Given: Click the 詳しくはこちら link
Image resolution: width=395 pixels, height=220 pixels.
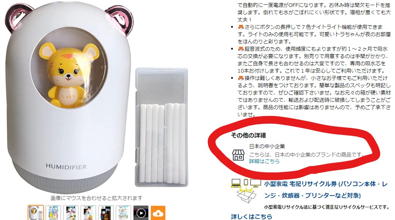Looking at the screenshot, I should coord(252,216).
